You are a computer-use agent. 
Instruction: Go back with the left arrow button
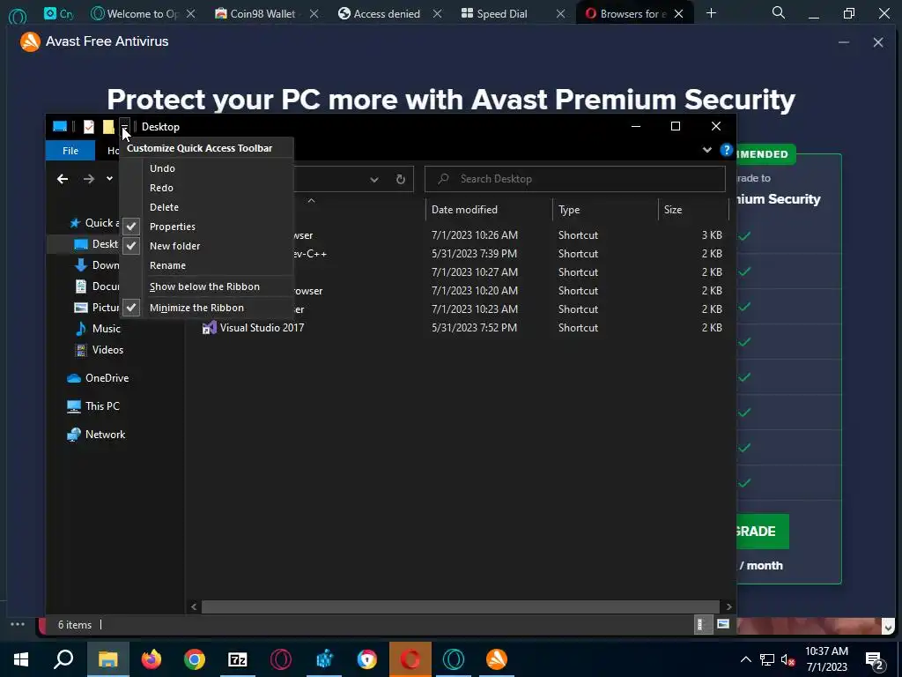tap(63, 179)
